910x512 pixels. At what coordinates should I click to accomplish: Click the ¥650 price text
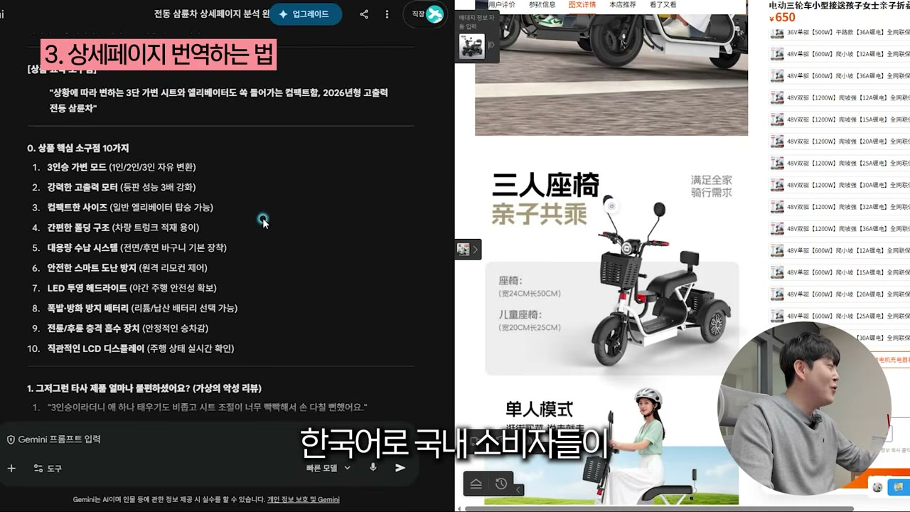pyautogui.click(x=782, y=18)
